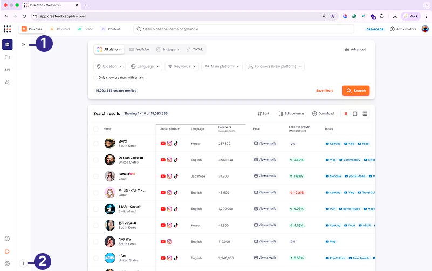Switch to list view layout icon

(x=346, y=113)
